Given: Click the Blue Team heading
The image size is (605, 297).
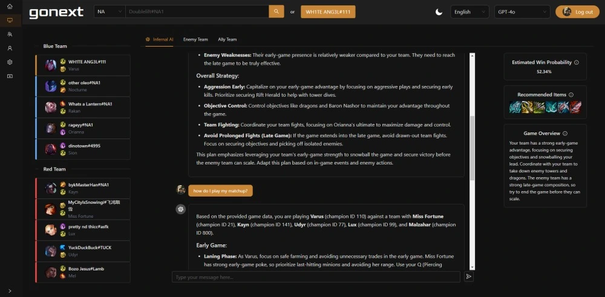Looking at the screenshot, I should coord(55,47).
